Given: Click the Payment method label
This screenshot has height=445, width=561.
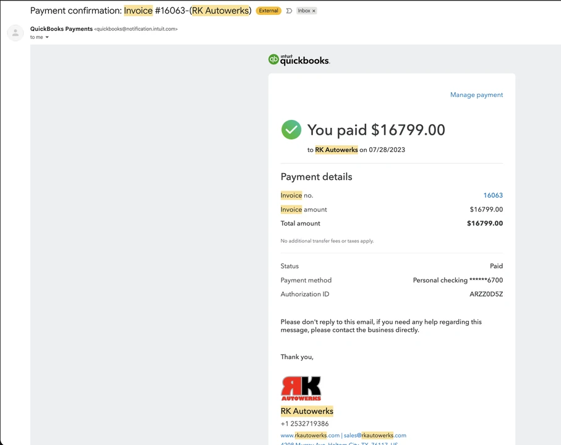Looking at the screenshot, I should 306,280.
